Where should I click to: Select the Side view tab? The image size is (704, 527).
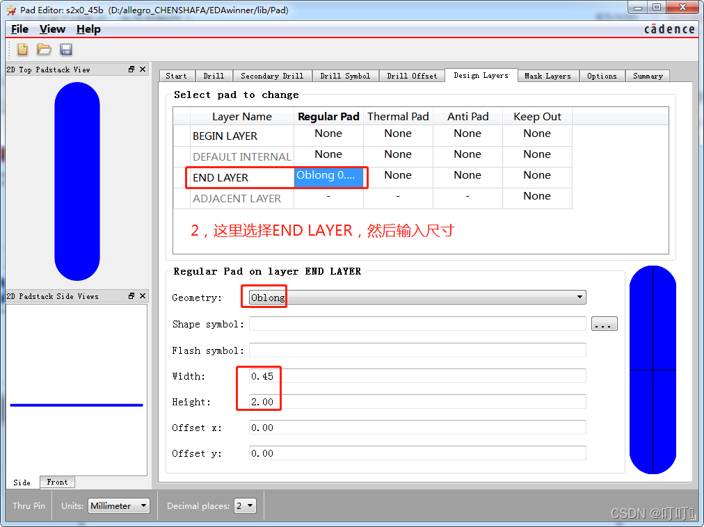pyautogui.click(x=22, y=483)
